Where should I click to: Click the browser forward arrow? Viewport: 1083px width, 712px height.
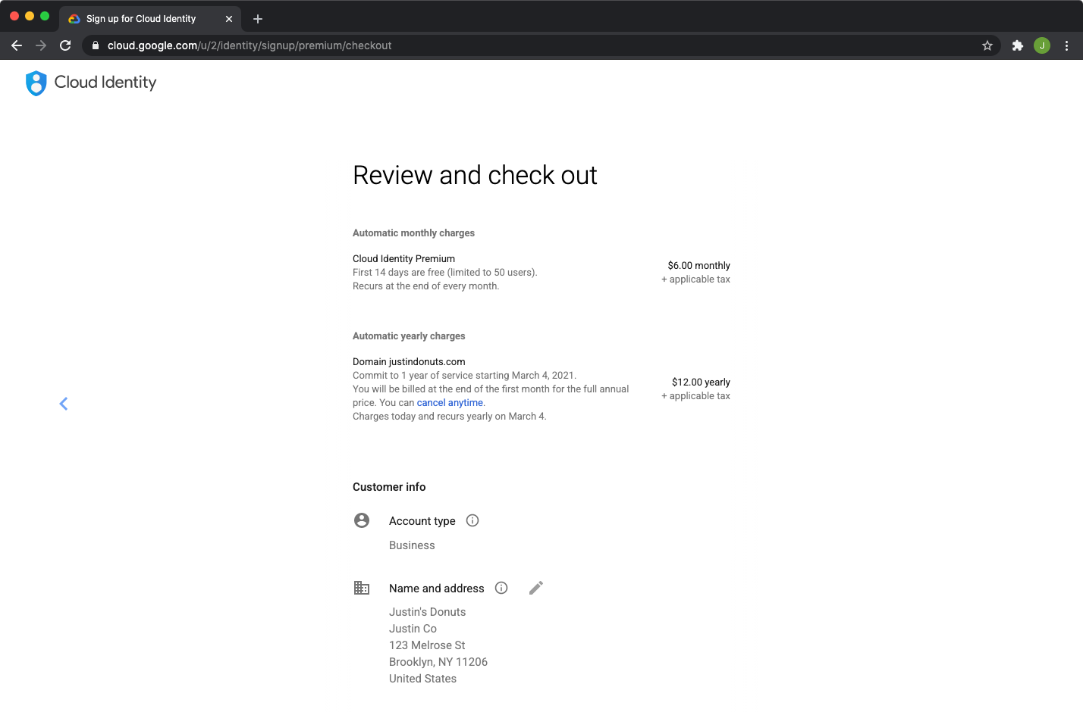click(x=41, y=45)
